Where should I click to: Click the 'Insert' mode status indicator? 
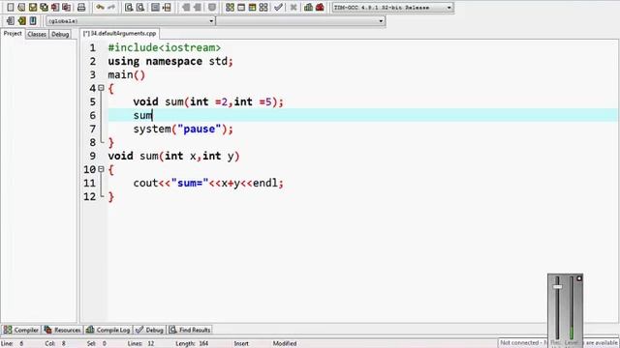[x=241, y=344]
